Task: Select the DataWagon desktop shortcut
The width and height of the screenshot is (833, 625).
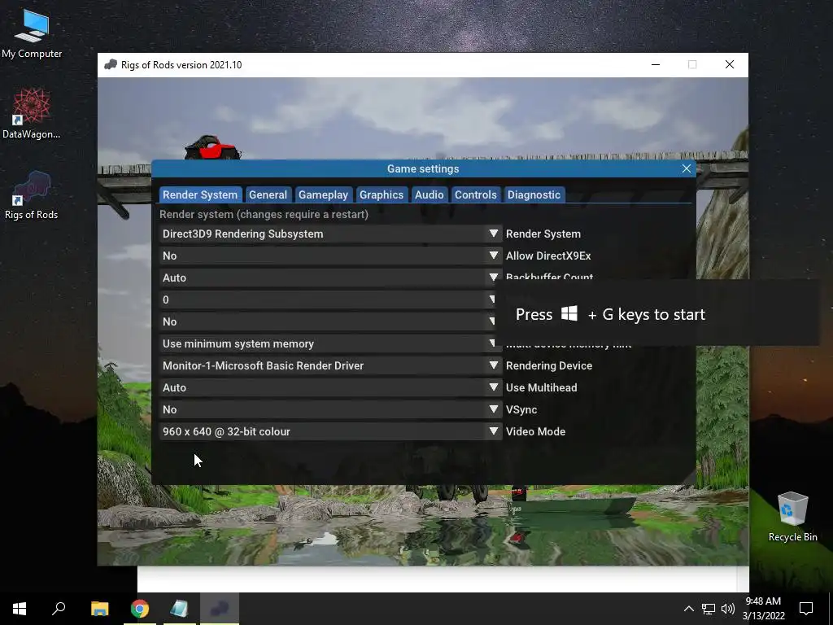Action: coord(32,114)
